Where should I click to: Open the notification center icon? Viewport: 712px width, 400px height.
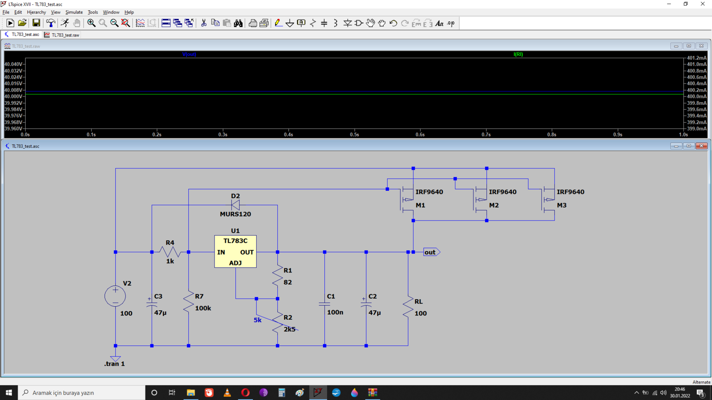pos(700,392)
